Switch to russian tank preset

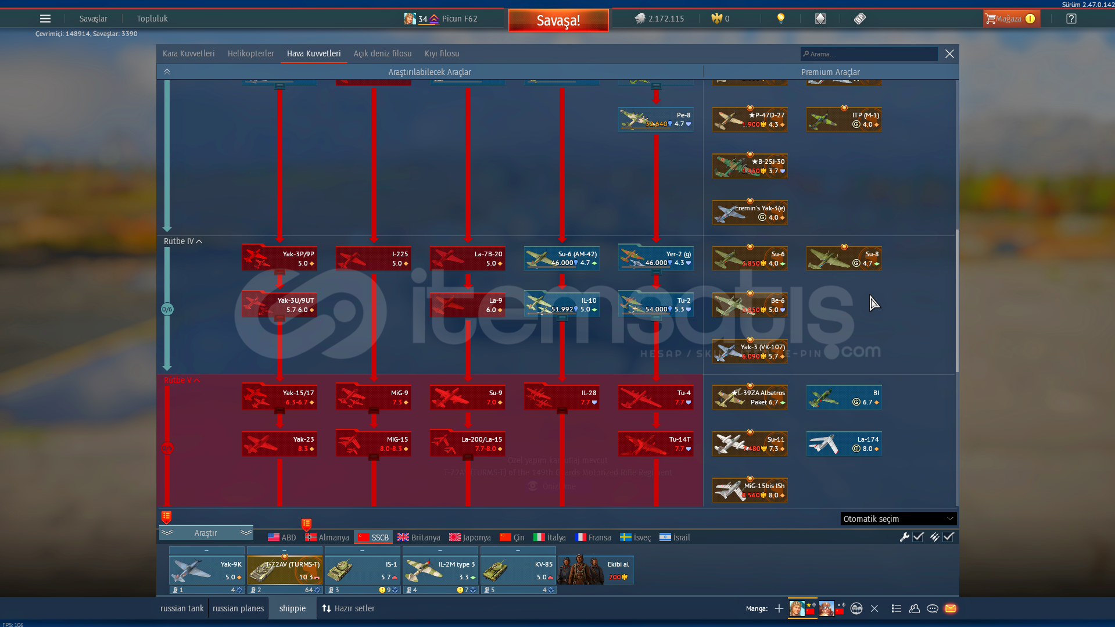coord(182,608)
